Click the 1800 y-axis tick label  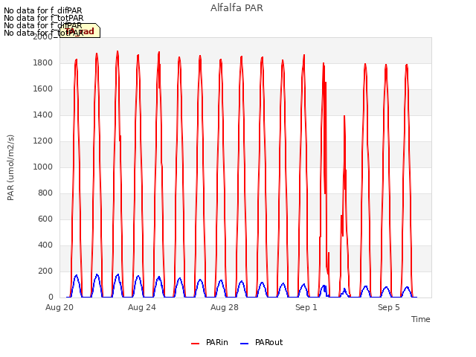click(x=43, y=63)
